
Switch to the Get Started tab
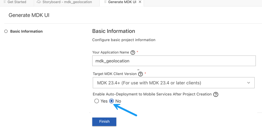pyautogui.click(x=17, y=2)
